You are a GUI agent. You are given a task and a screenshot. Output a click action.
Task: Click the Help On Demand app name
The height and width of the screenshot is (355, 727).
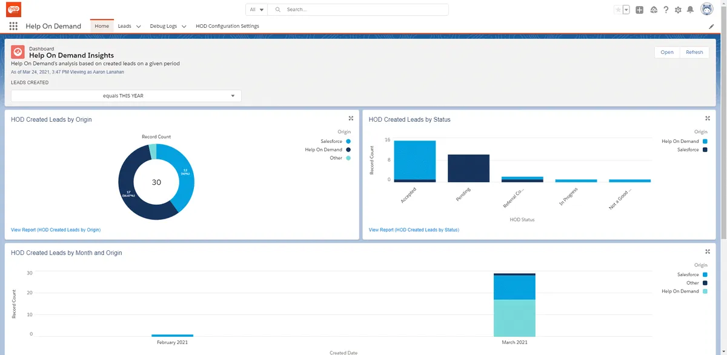coord(53,26)
